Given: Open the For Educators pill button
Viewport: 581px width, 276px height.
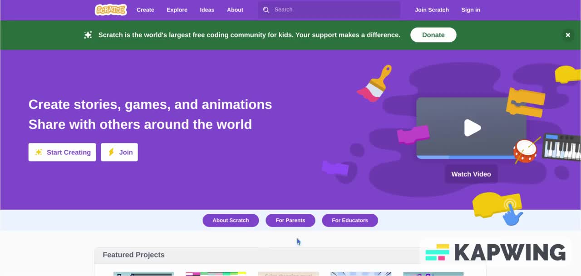Looking at the screenshot, I should click(350, 220).
